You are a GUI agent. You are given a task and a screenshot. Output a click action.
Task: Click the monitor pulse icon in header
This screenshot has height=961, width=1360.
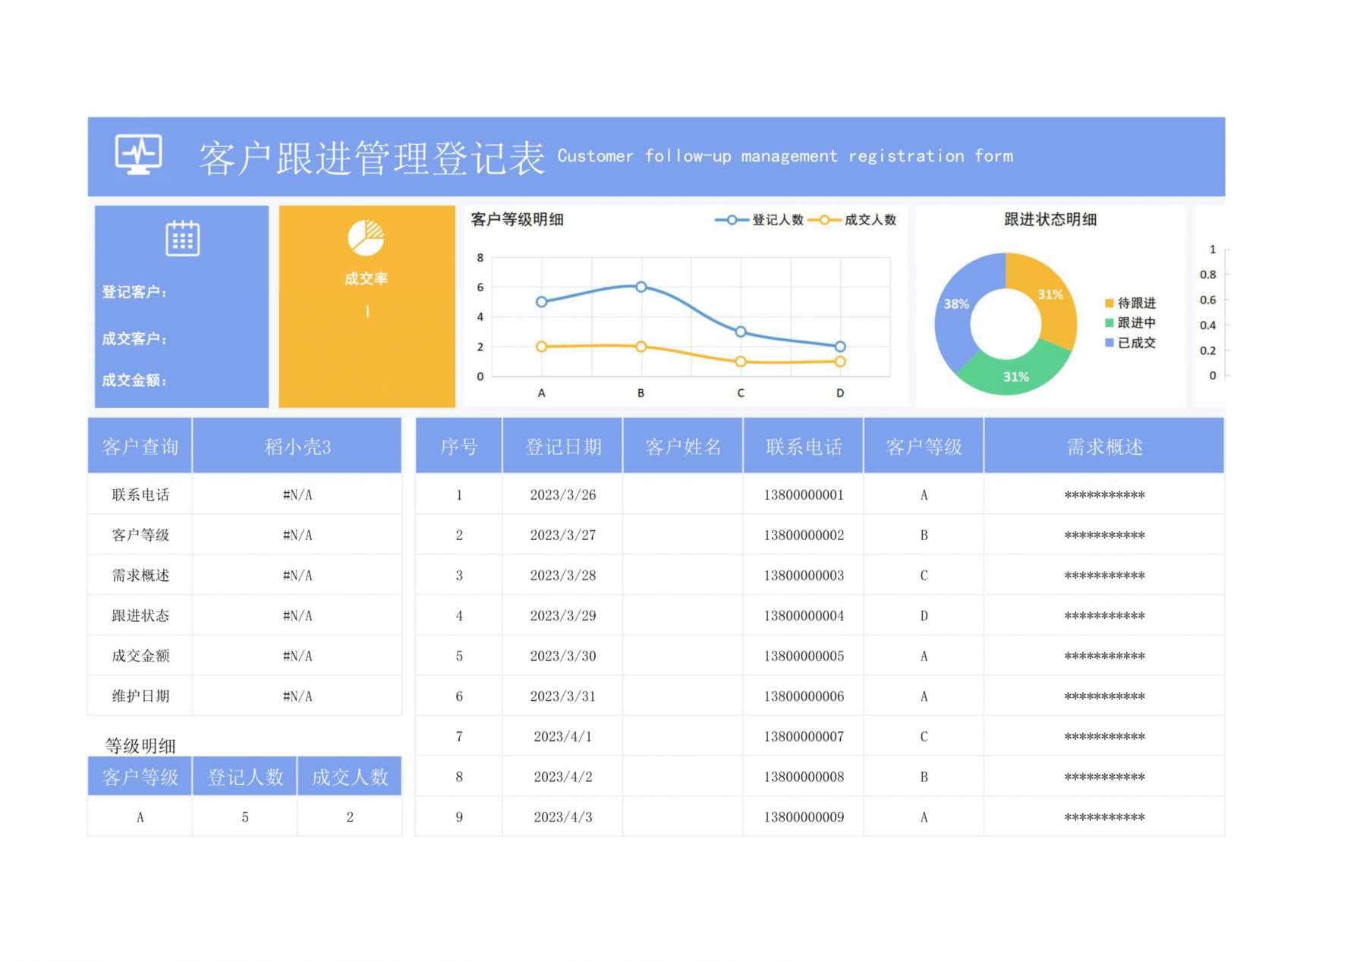point(139,154)
